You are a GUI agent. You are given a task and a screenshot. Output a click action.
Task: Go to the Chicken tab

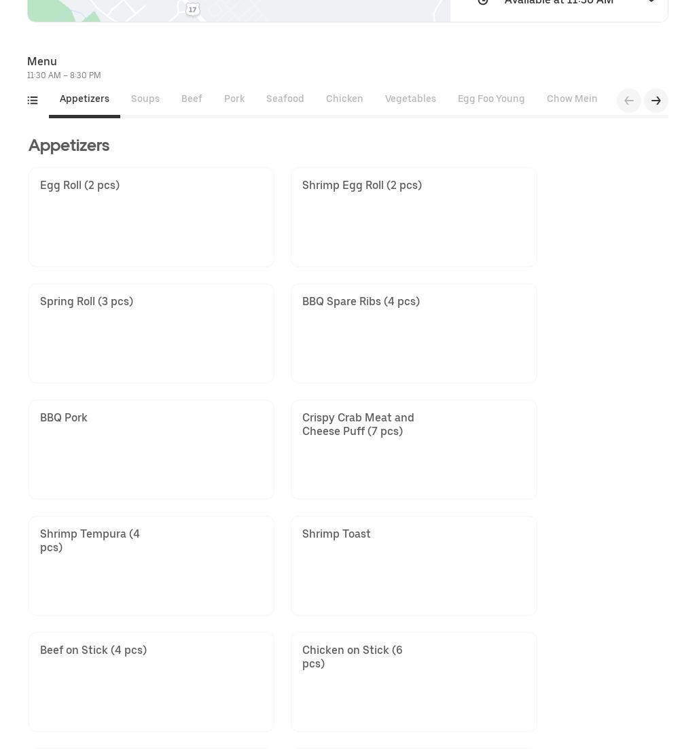[344, 99]
